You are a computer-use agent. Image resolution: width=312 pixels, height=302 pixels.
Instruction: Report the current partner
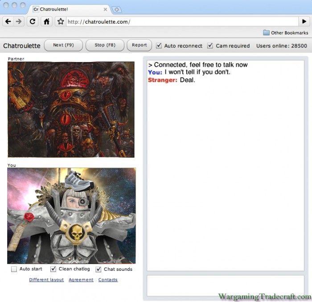pyautogui.click(x=139, y=45)
